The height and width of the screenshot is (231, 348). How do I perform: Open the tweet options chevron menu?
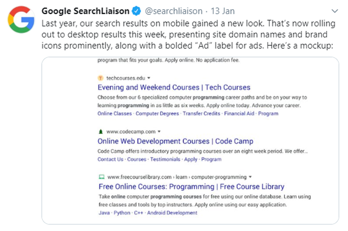tap(335, 11)
